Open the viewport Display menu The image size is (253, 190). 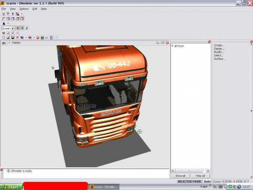(x=16, y=43)
